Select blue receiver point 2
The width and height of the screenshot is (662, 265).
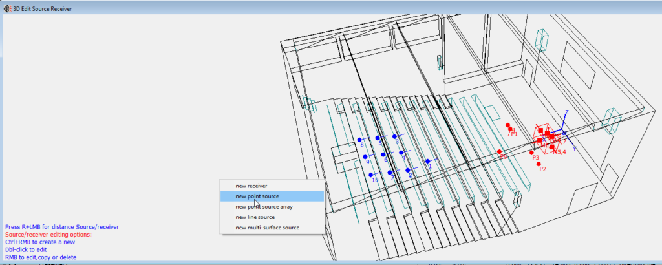tap(408, 170)
